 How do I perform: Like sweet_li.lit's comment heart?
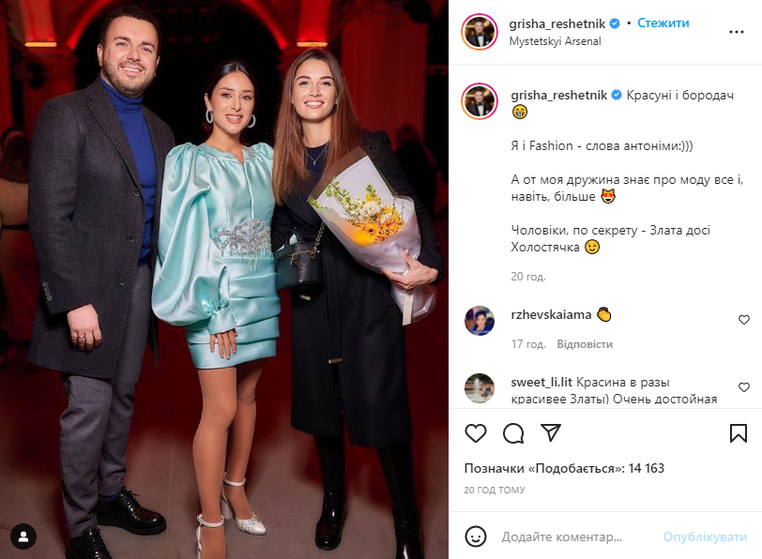(743, 387)
